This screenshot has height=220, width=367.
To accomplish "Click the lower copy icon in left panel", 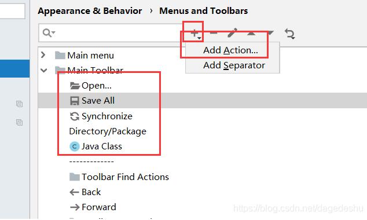I will [20, 122].
